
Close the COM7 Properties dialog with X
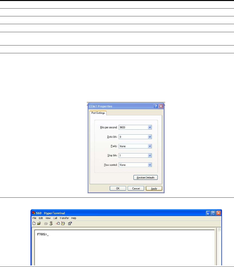click(161, 106)
